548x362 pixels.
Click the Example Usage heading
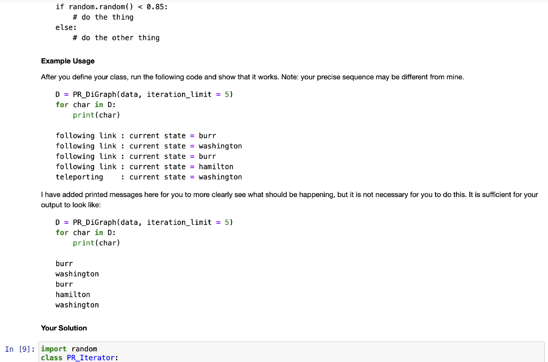click(x=67, y=61)
